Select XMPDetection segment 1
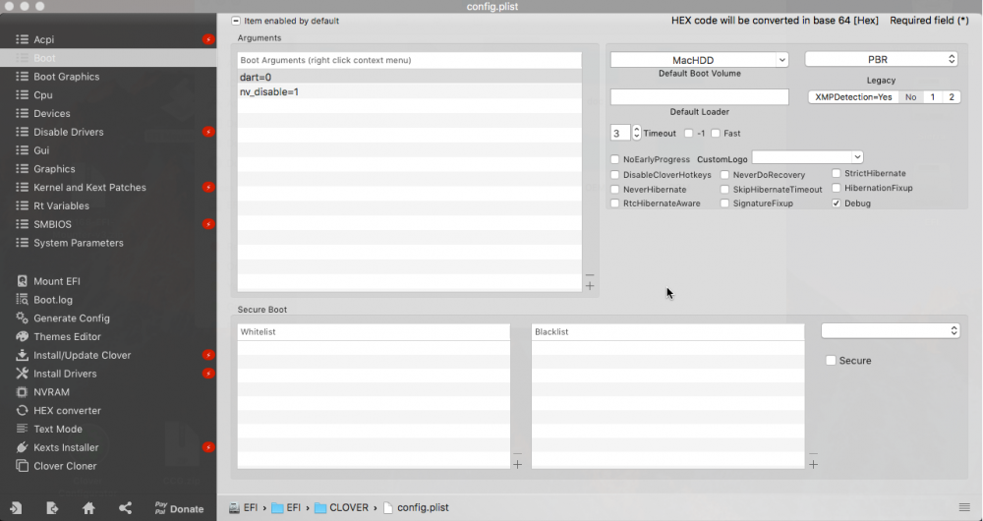The image size is (983, 521). tap(932, 97)
